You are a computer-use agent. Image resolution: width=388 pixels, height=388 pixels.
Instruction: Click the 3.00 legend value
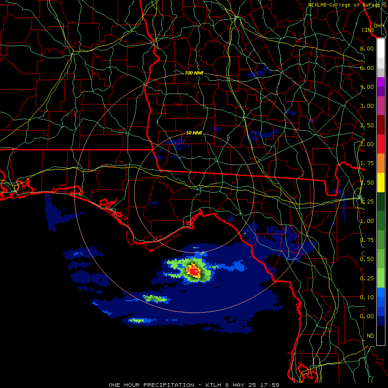pyautogui.click(x=367, y=106)
